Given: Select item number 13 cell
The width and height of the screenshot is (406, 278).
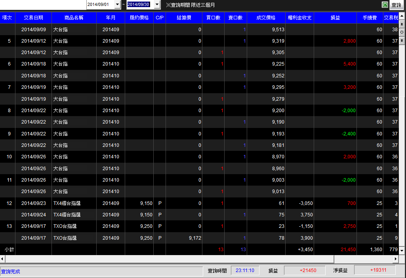Looking at the screenshot, I should pos(8,226).
